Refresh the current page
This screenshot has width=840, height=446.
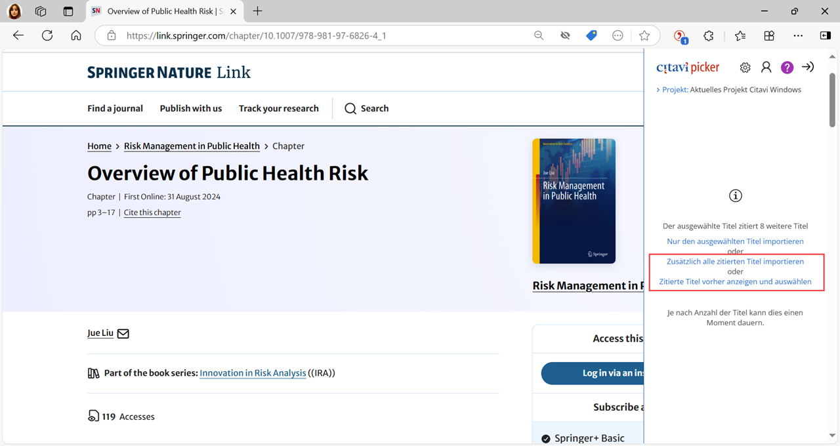click(47, 36)
